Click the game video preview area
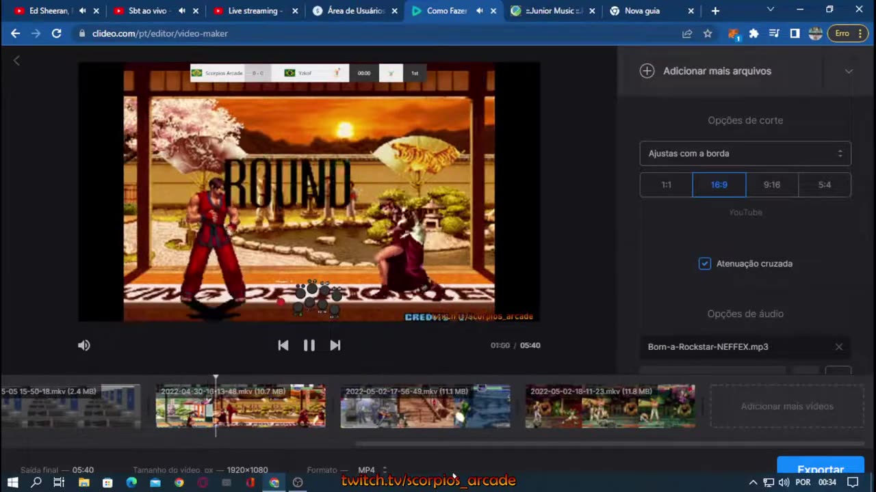The width and height of the screenshot is (876, 492). [x=309, y=191]
